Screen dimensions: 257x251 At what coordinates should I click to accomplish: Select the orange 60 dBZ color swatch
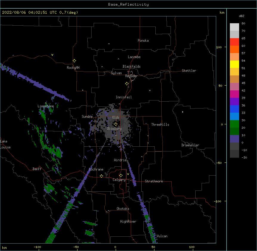coord(234,49)
